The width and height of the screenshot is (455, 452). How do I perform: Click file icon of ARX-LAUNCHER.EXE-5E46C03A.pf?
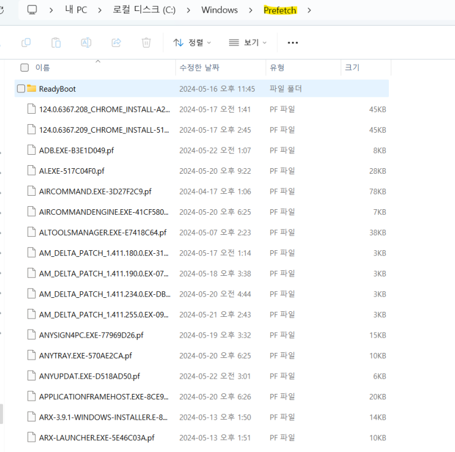tap(32, 437)
